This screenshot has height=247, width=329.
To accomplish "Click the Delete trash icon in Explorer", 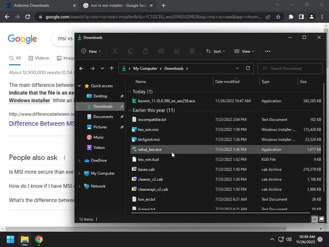I will 192,51.
